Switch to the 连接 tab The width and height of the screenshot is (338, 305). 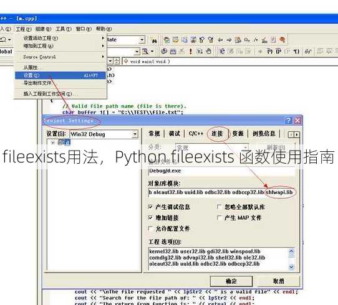pos(217,134)
